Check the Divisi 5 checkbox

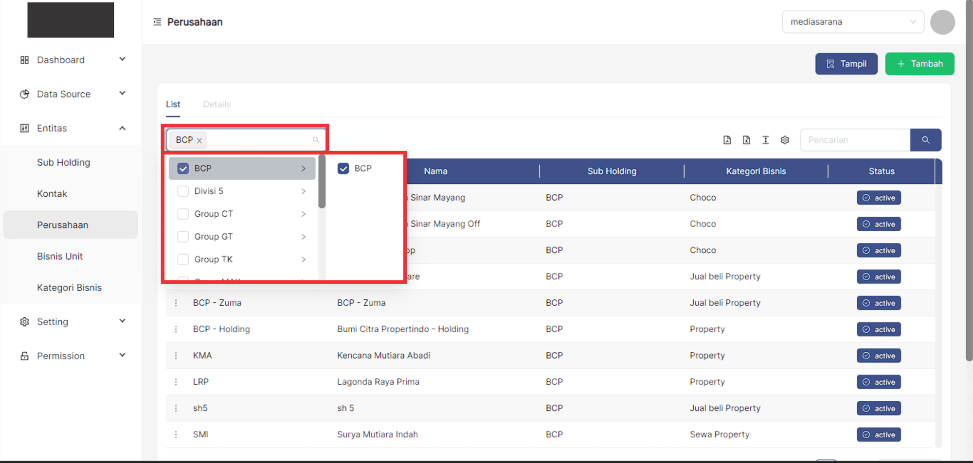(183, 191)
